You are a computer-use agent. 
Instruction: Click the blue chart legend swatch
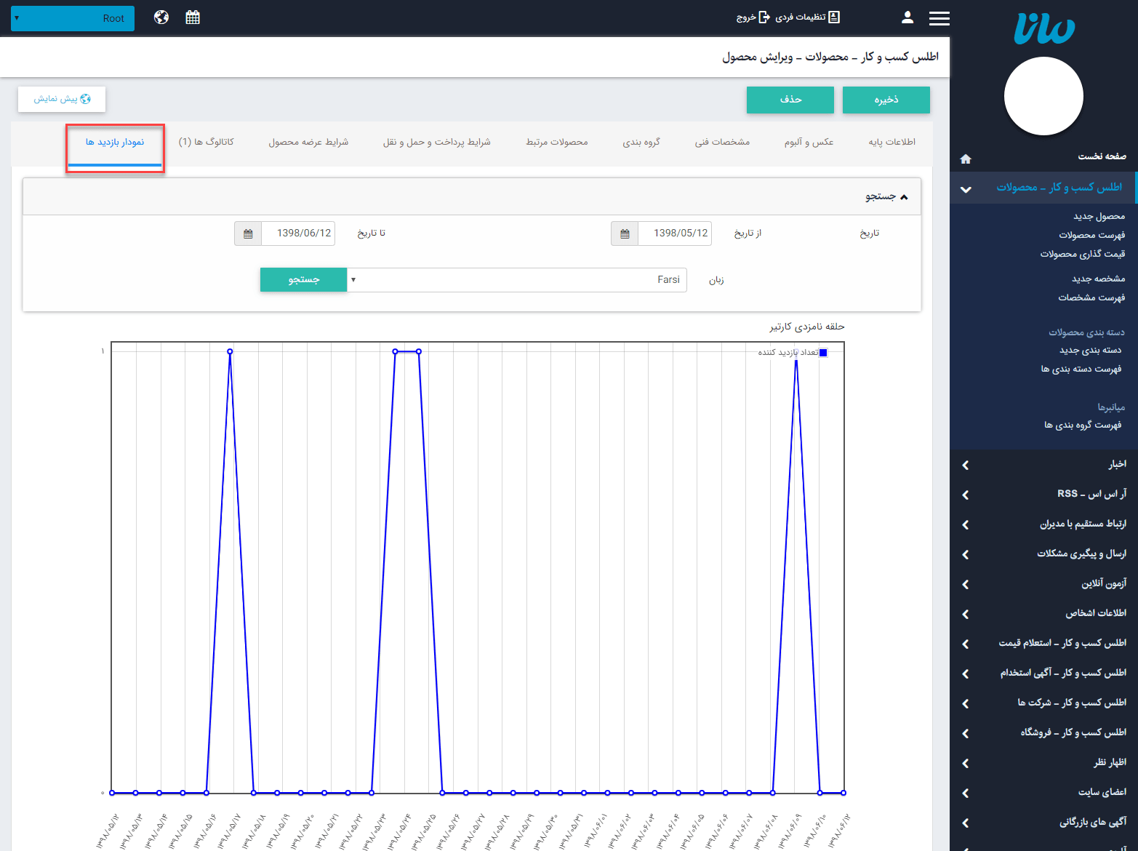tap(823, 353)
